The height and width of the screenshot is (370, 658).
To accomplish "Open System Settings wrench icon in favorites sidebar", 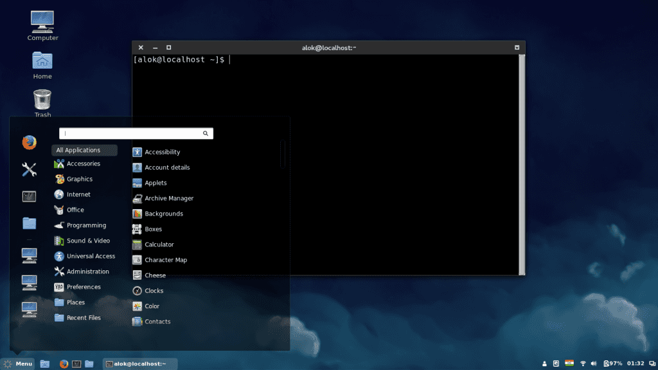I will [x=29, y=169].
